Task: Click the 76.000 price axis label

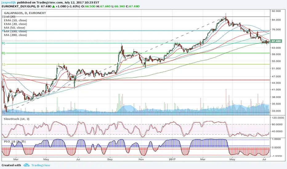Action: (276, 29)
